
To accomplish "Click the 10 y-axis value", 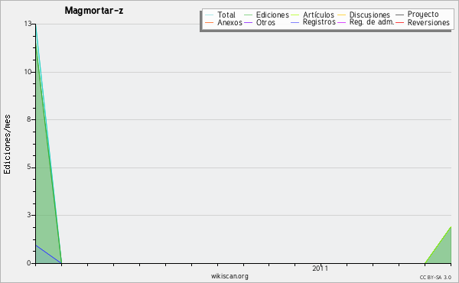I will [x=28, y=72].
